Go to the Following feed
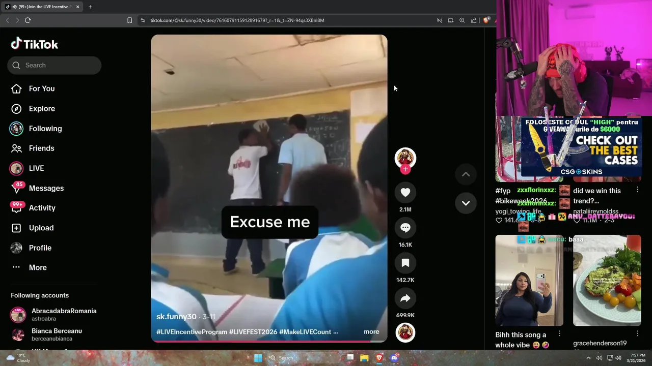Image resolution: width=652 pixels, height=366 pixels. (36, 129)
